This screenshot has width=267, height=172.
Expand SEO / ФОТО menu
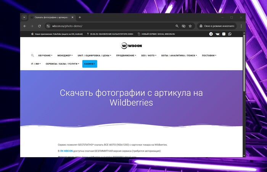pos(149,56)
